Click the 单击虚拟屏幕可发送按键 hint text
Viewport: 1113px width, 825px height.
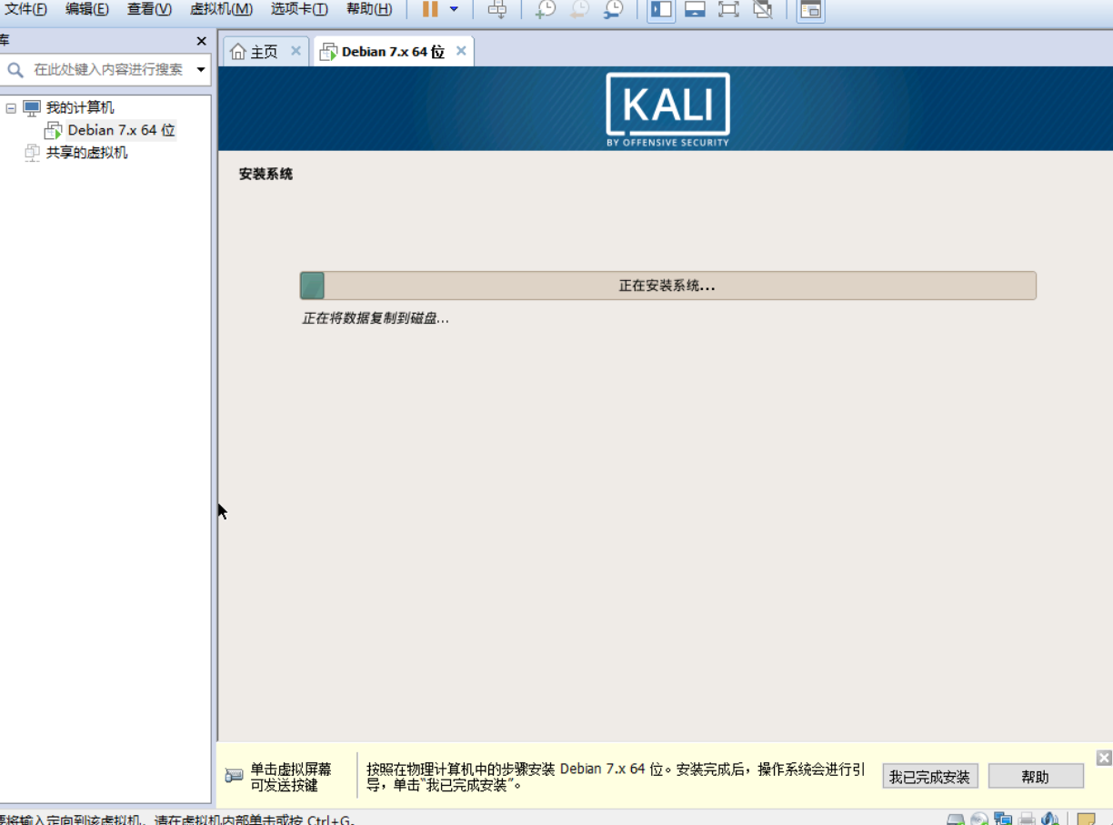click(x=291, y=777)
